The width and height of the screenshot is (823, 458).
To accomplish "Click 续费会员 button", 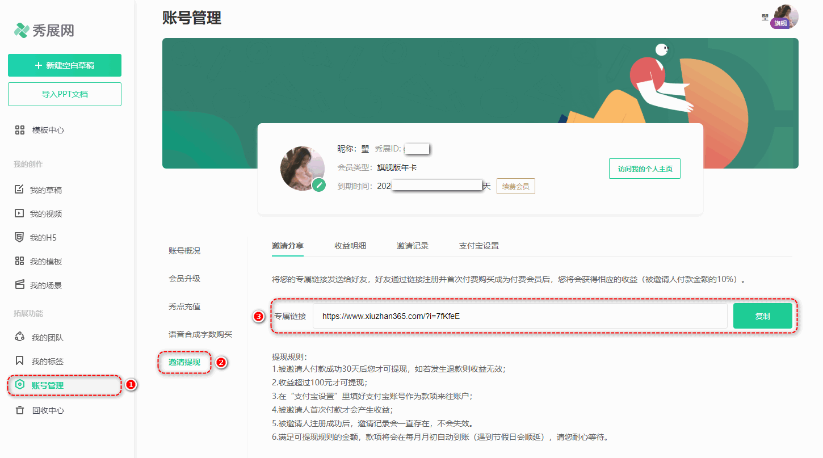I will pyautogui.click(x=516, y=186).
